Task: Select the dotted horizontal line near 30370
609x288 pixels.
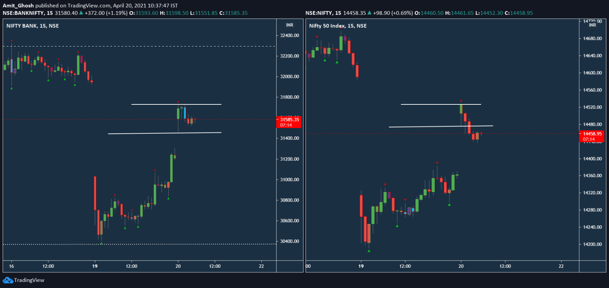Action: [139, 244]
